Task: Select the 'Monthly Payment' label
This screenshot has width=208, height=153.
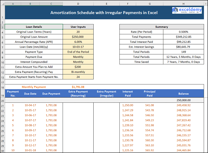Action: click(34, 87)
